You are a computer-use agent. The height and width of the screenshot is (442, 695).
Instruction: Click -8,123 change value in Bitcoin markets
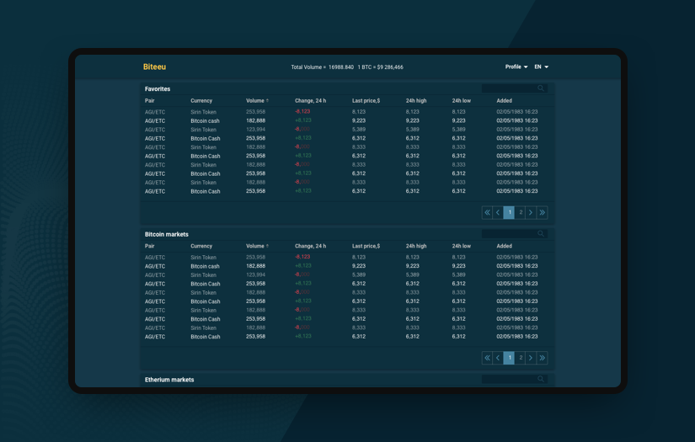tap(302, 257)
